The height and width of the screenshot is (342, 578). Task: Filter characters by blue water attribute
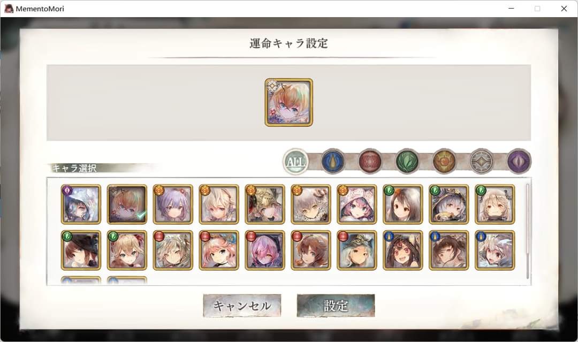[333, 162]
